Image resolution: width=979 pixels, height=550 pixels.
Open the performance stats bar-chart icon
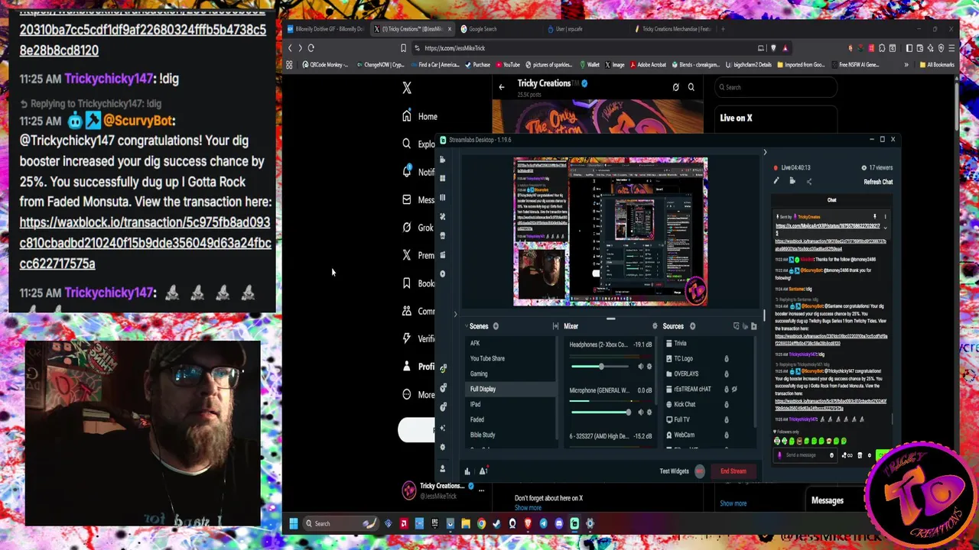[x=467, y=471]
